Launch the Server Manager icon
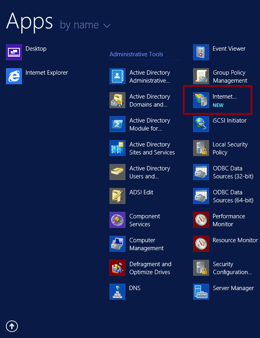This screenshot has width=260, height=338. point(201,291)
